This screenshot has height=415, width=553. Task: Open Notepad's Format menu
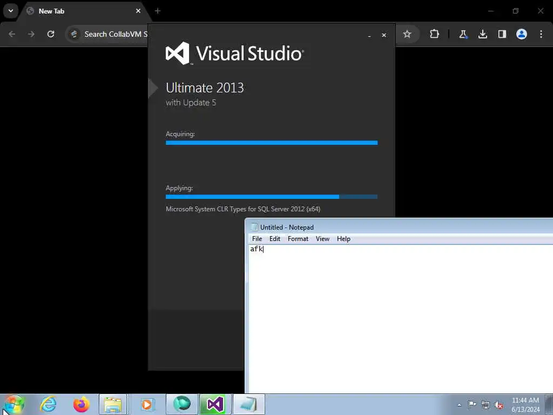tap(298, 239)
